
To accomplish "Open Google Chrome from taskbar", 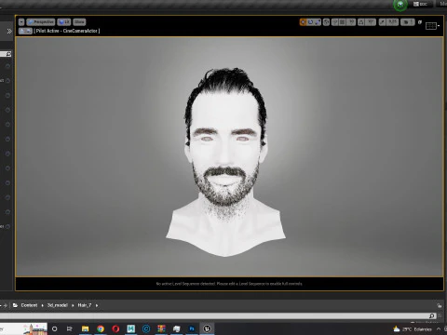I will [101, 328].
